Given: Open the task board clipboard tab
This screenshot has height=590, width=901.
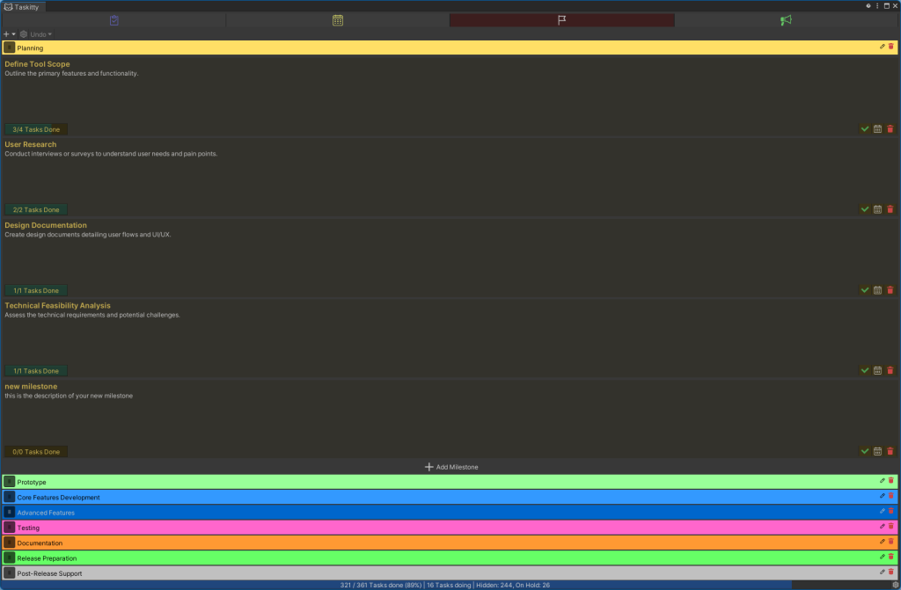Looking at the screenshot, I should [x=114, y=20].
